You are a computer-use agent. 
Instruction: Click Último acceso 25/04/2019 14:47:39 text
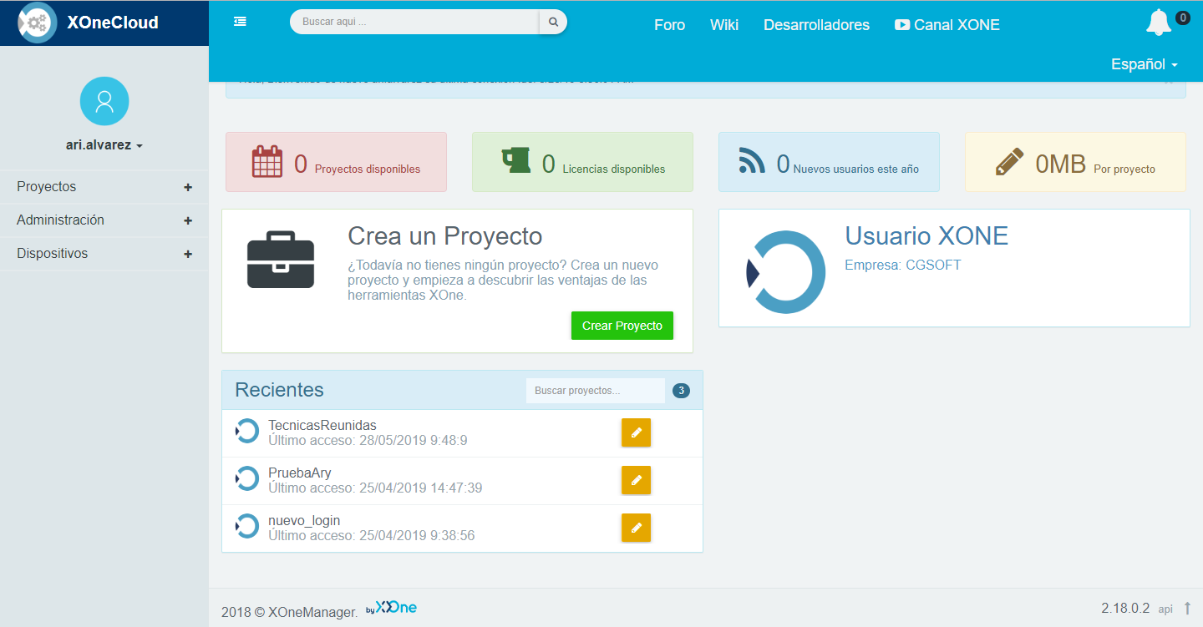point(375,488)
